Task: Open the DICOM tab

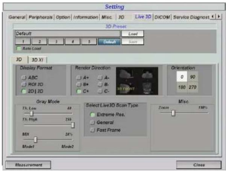Action: (x=162, y=17)
